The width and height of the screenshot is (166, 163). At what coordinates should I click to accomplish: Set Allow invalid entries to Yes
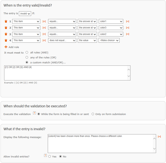point(50,156)
